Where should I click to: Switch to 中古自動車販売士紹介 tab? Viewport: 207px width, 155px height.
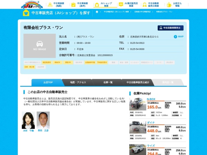pos(138,82)
